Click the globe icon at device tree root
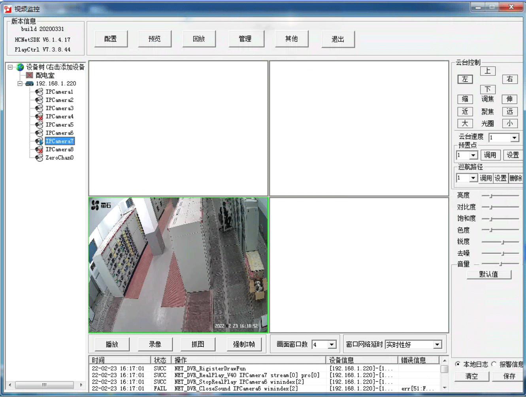The height and width of the screenshot is (397, 526). click(x=20, y=67)
